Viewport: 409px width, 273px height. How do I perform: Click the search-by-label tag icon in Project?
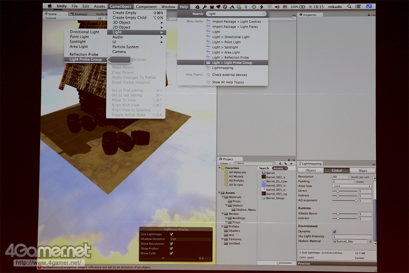[x=286, y=163]
